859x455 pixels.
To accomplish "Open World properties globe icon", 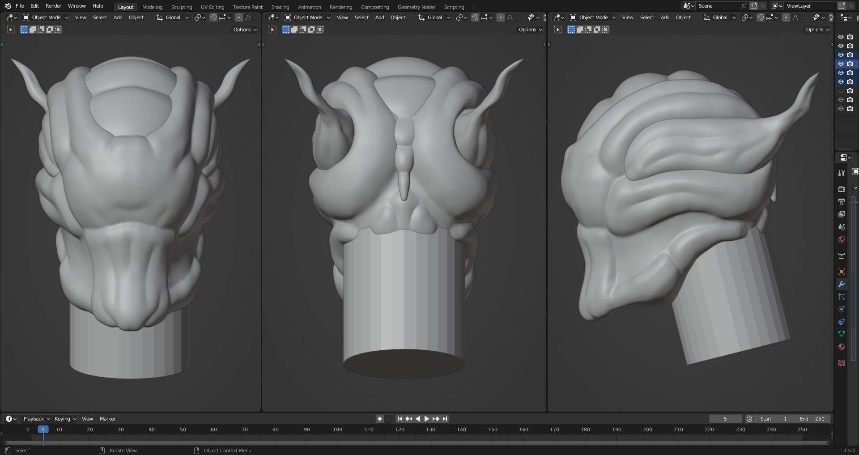I will tap(842, 239).
